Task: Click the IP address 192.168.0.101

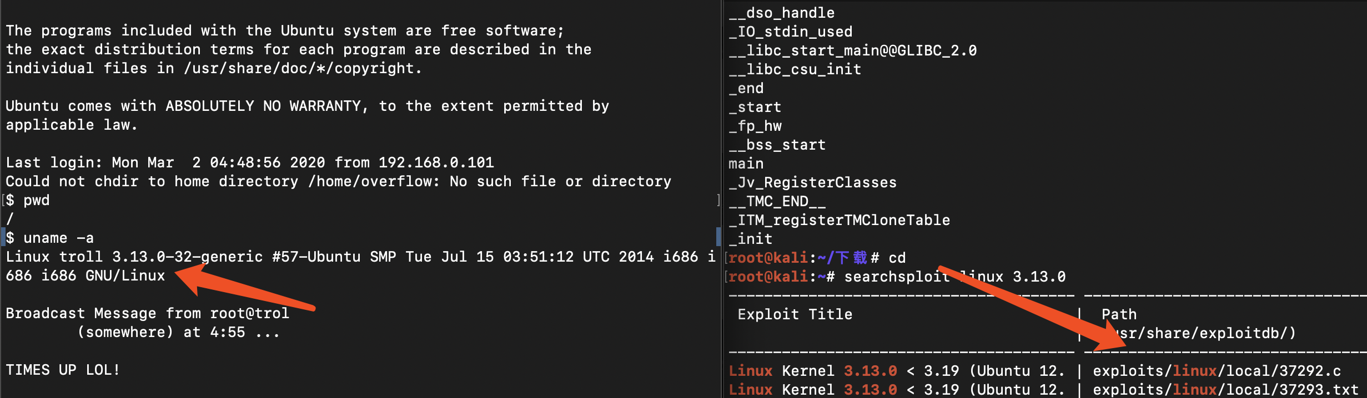Action: (436, 163)
